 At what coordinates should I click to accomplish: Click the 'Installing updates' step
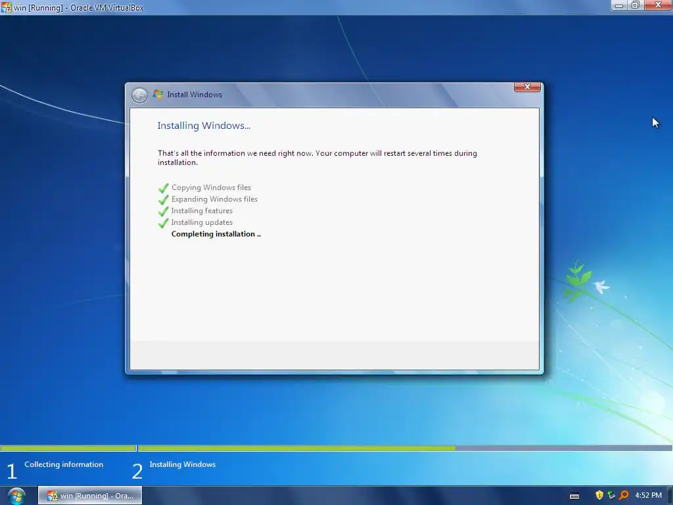tap(202, 222)
